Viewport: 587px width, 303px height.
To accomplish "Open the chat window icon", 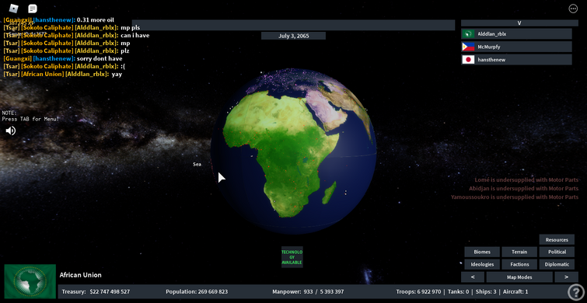I will point(33,9).
